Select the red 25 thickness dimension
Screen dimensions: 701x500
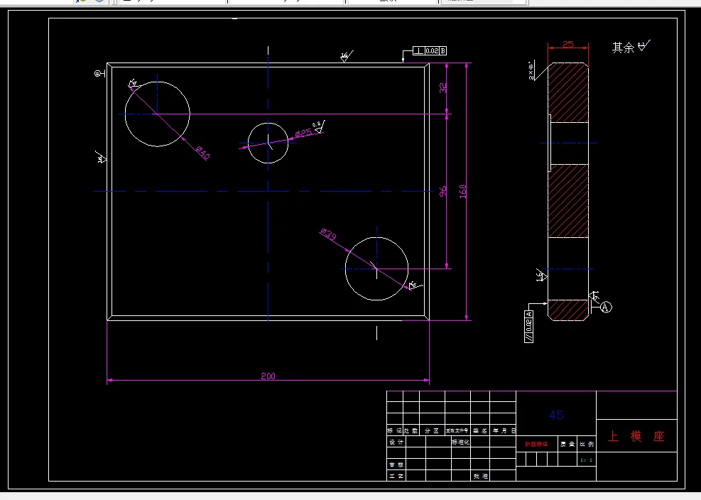pos(567,44)
